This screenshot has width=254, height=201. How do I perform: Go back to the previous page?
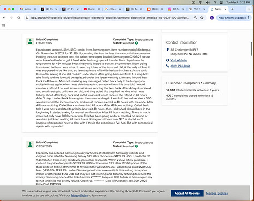(x=4, y=18)
